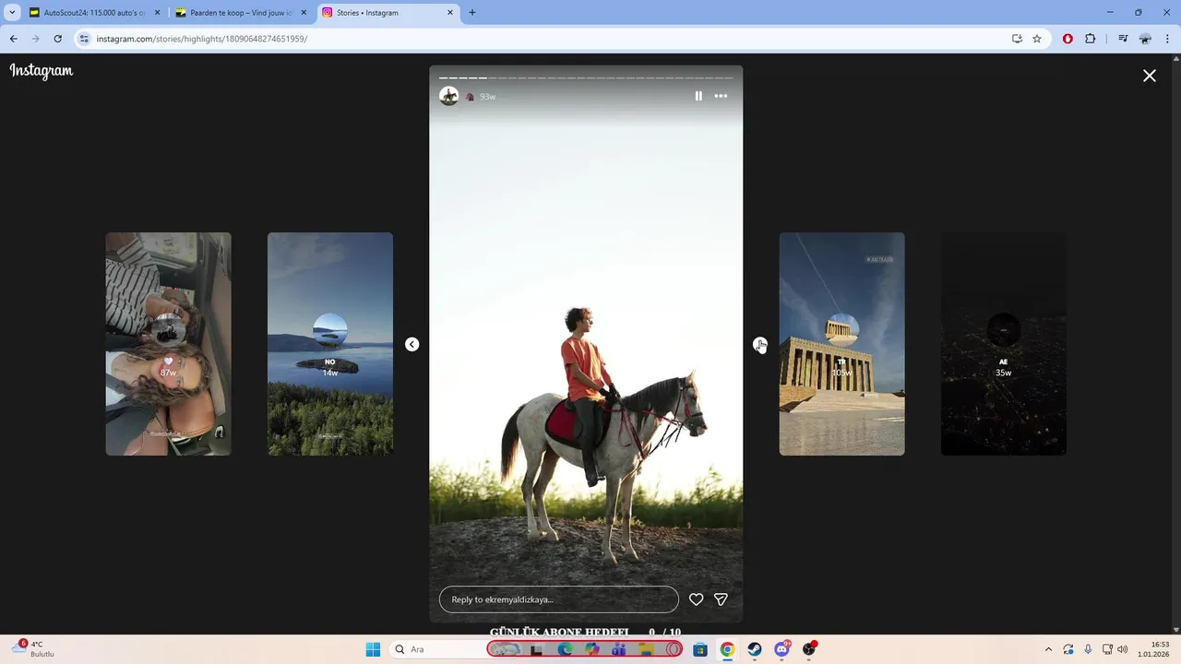1181x664 pixels.
Task: Close the AutoScout24 tab
Action: point(157,13)
